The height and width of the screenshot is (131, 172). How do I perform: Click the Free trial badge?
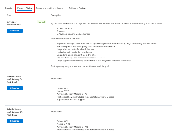[x=41, y=22]
